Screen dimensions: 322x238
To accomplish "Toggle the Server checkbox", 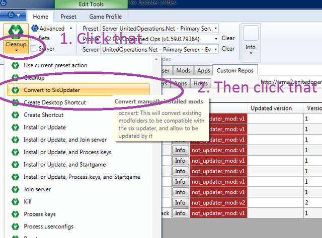I will point(33,49).
